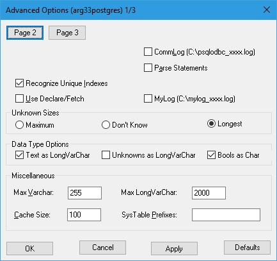Focus the Max LongVarChar input box
The height and width of the screenshot is (261, 277).
[x=209, y=193]
